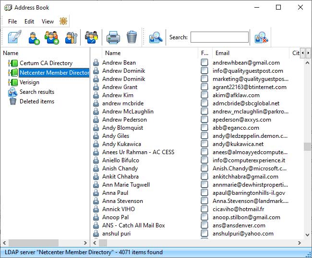This screenshot has height=258, width=312.
Task: Click the vertical scrollbar thumb
Action: click(307, 146)
